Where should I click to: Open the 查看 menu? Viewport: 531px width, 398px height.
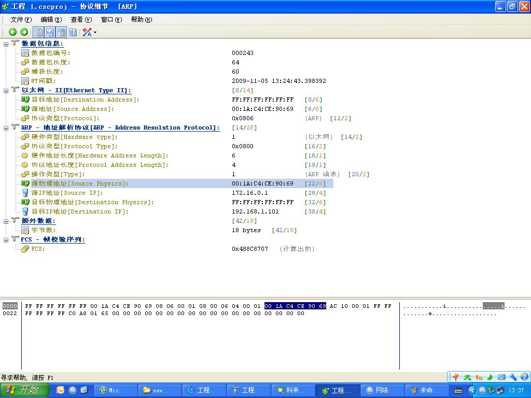click(x=81, y=20)
